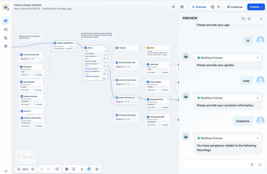
Task: Toggle hand mode for canvas panning
Action: coord(89,169)
